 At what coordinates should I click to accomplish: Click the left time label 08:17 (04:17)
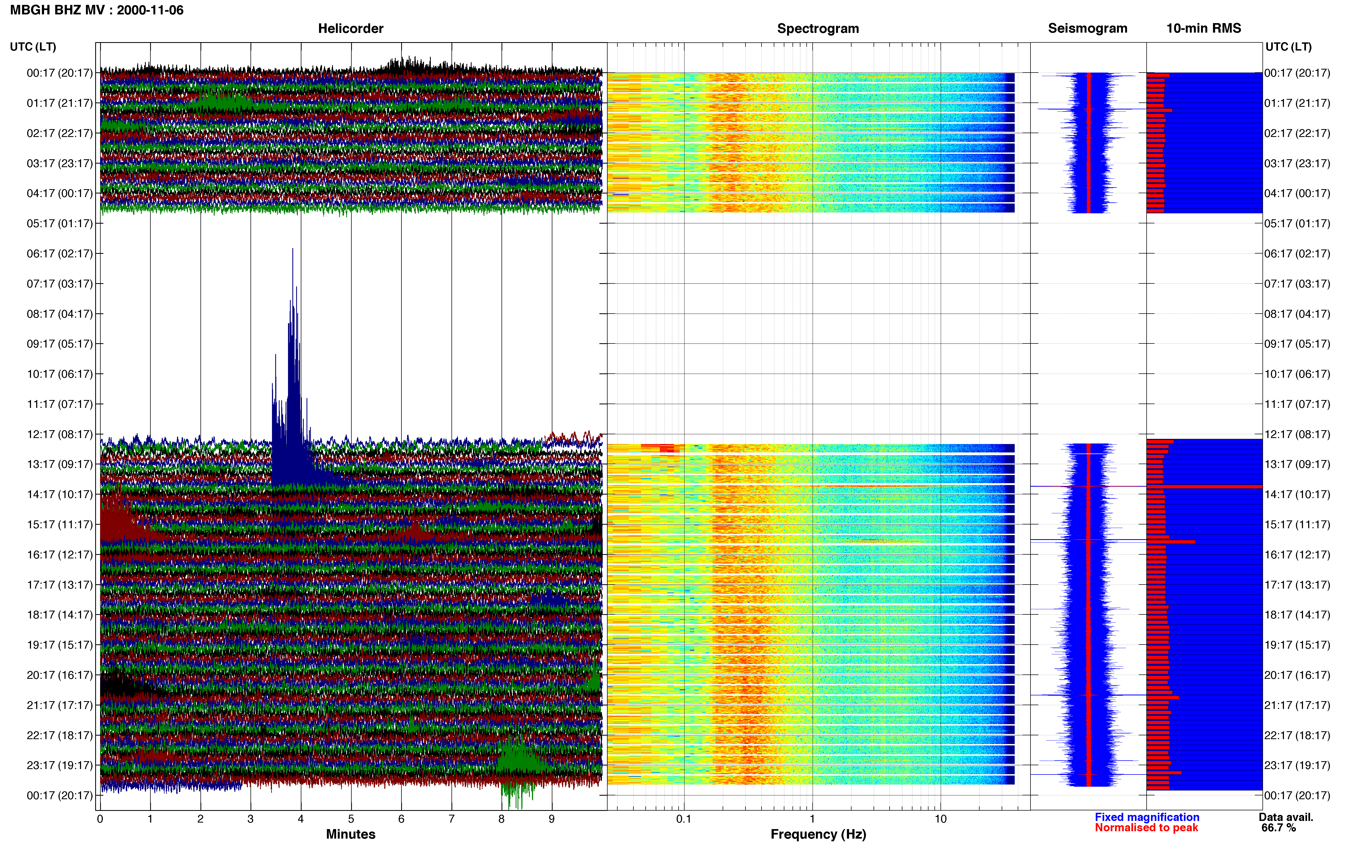(x=60, y=314)
